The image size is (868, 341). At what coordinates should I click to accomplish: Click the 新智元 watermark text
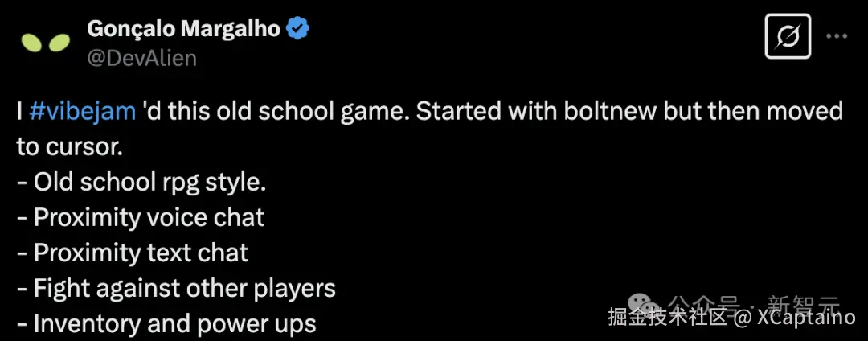(804, 305)
